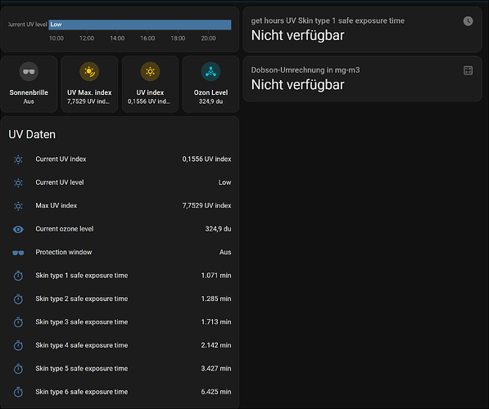Open the Current ozone level row label

(65, 229)
